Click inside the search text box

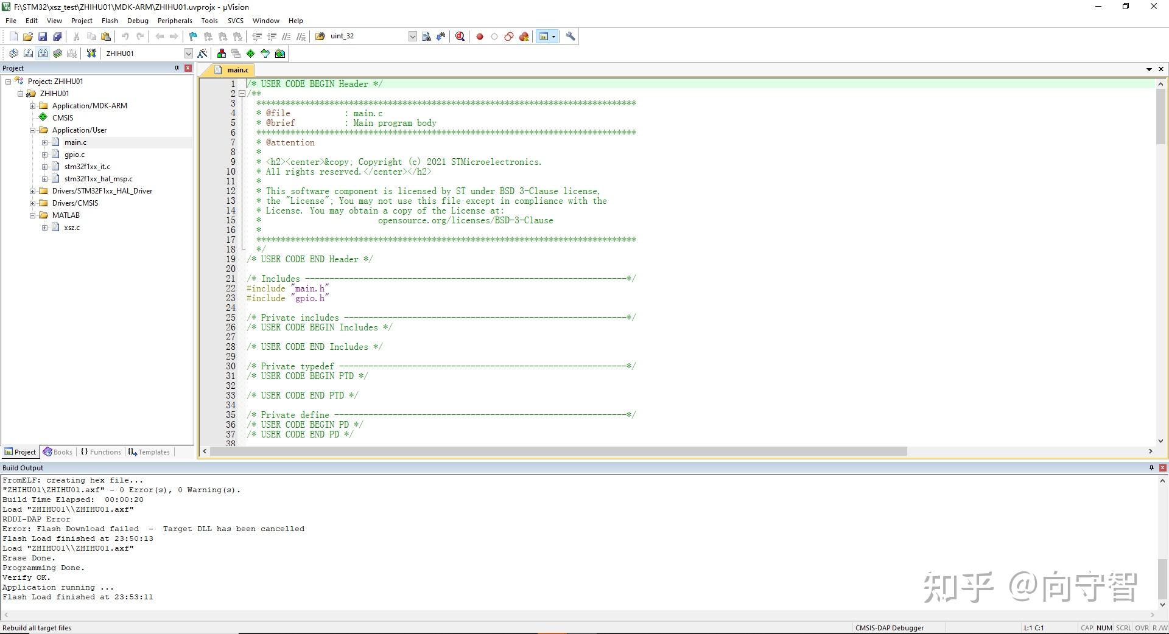point(365,37)
